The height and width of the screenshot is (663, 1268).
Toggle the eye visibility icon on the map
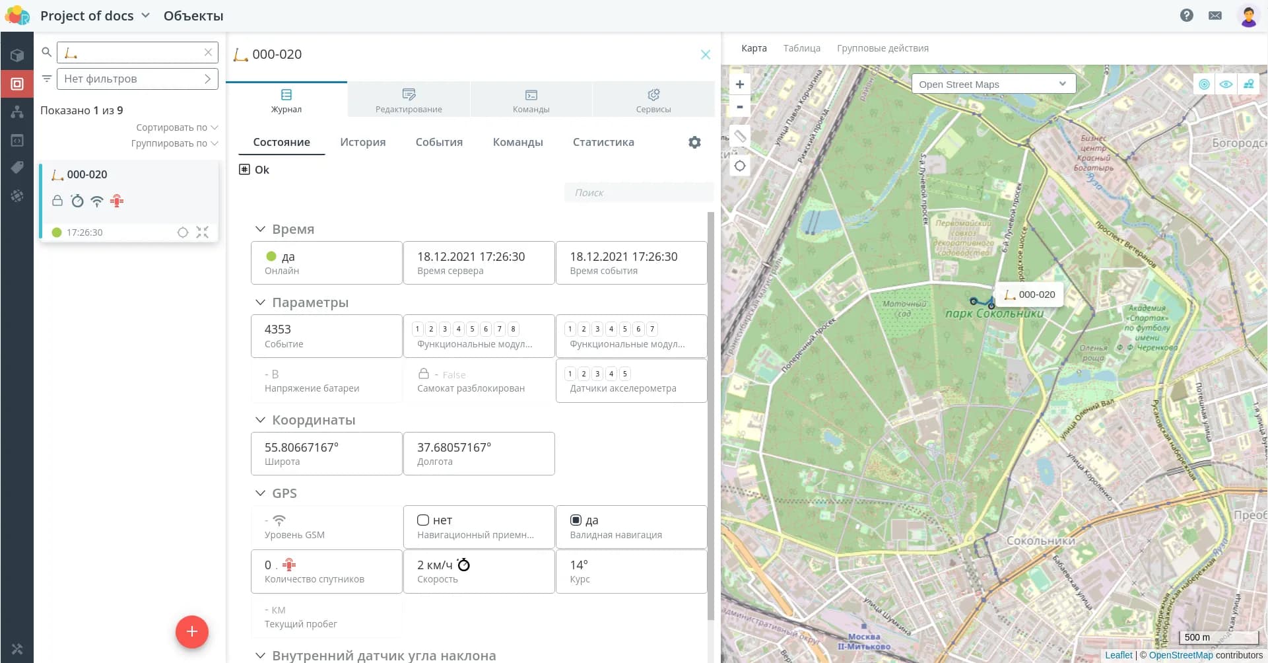coord(1226,85)
